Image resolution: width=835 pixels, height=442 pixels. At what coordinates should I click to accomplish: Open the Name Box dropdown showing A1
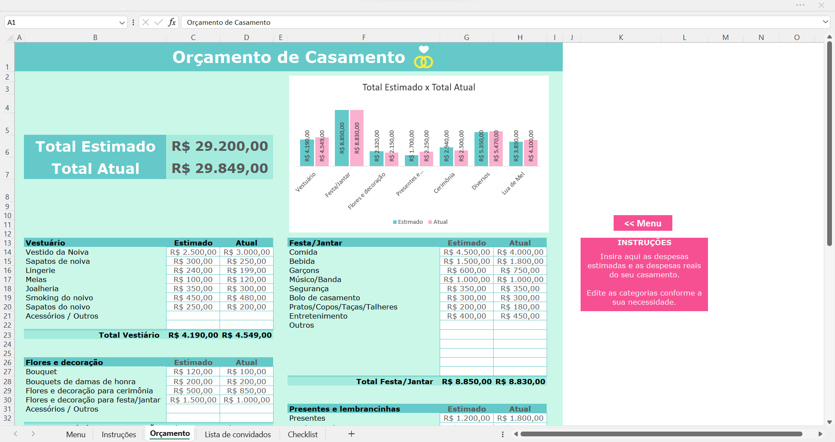point(122,22)
